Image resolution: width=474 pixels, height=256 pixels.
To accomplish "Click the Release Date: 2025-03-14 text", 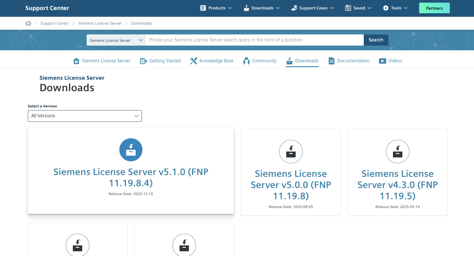I will point(398,207).
